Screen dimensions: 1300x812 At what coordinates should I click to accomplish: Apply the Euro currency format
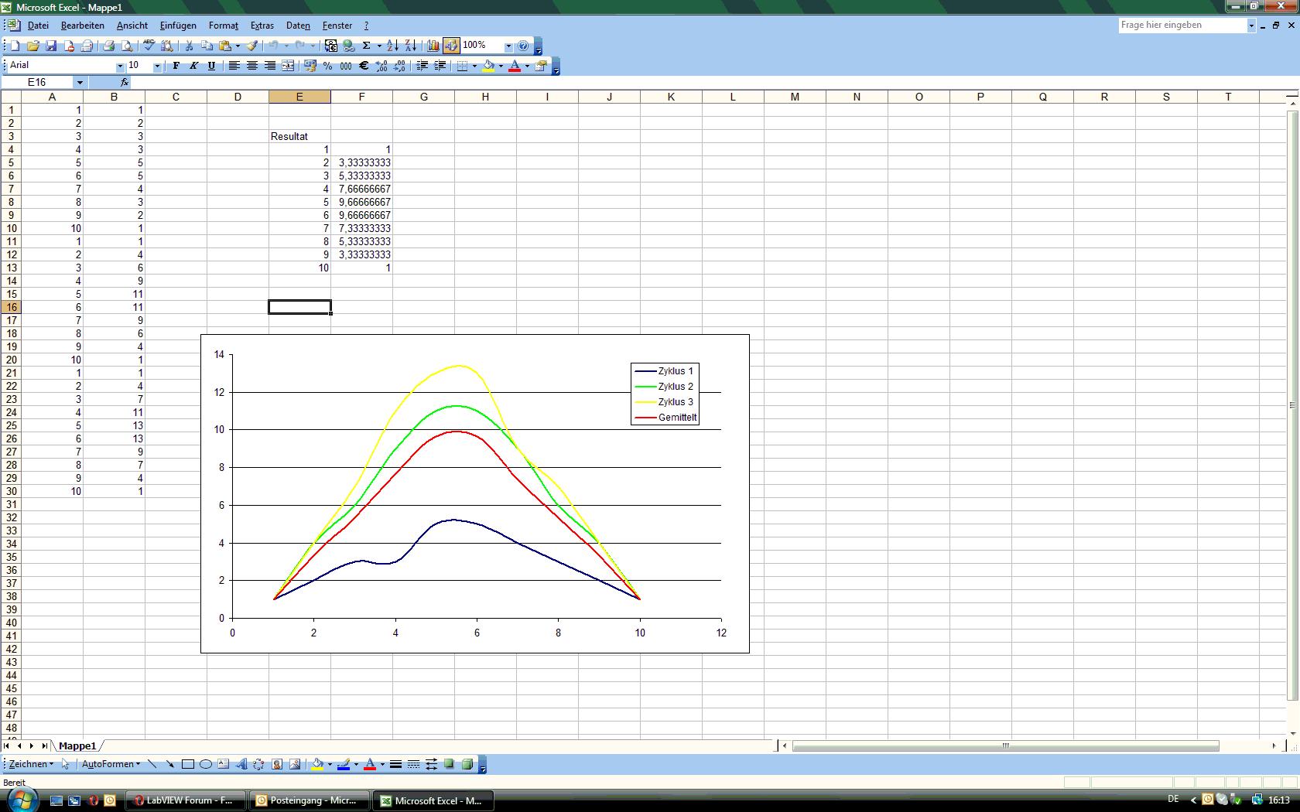click(x=363, y=66)
